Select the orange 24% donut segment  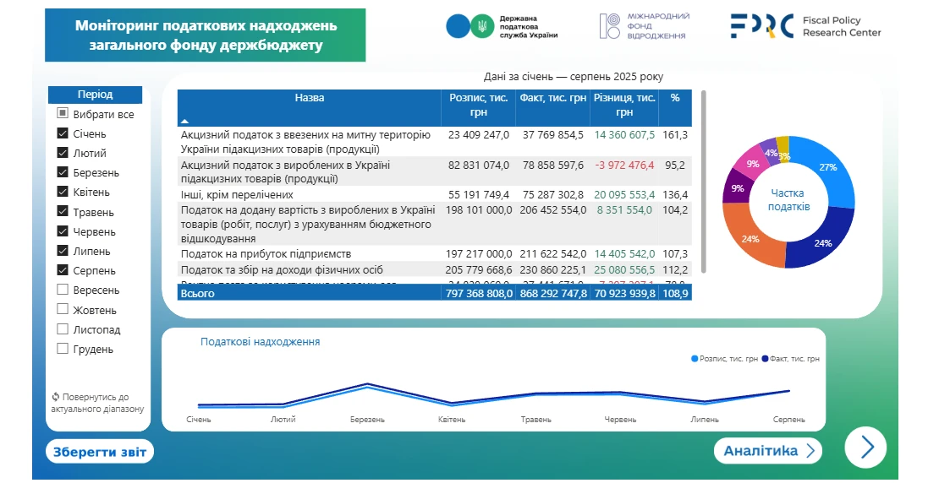pyautogui.click(x=750, y=239)
